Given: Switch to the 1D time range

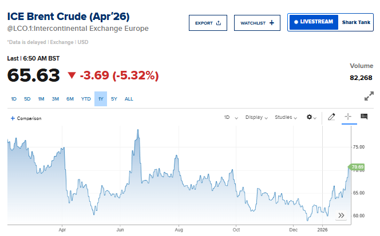Looking at the screenshot, I should coord(14,99).
